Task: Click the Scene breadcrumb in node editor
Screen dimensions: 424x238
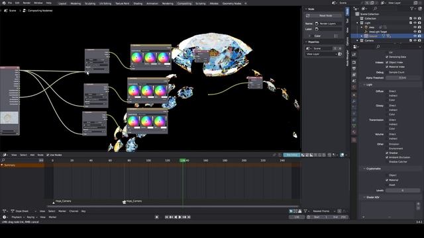Action: click(11, 11)
